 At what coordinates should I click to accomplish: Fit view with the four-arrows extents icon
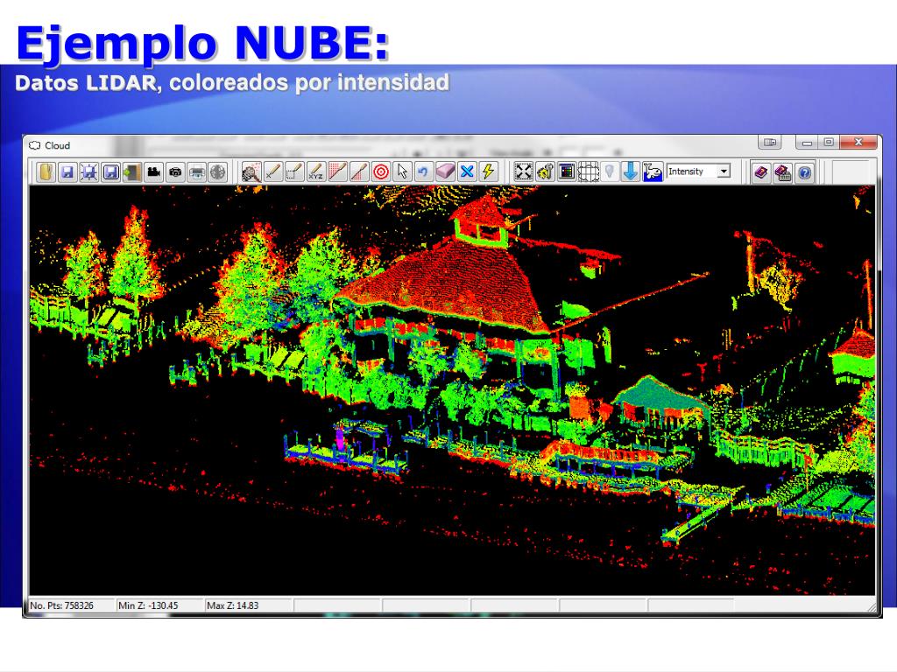[524, 171]
